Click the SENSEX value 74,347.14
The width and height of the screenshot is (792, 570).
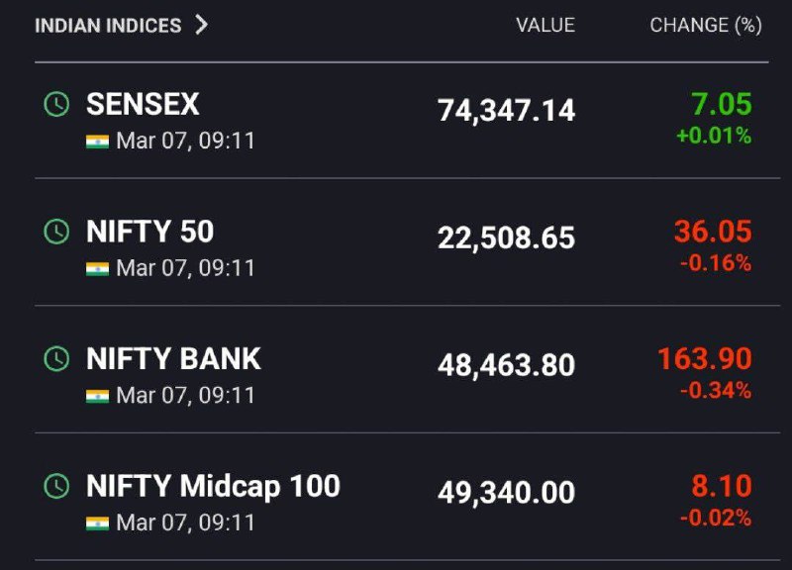pyautogui.click(x=506, y=111)
